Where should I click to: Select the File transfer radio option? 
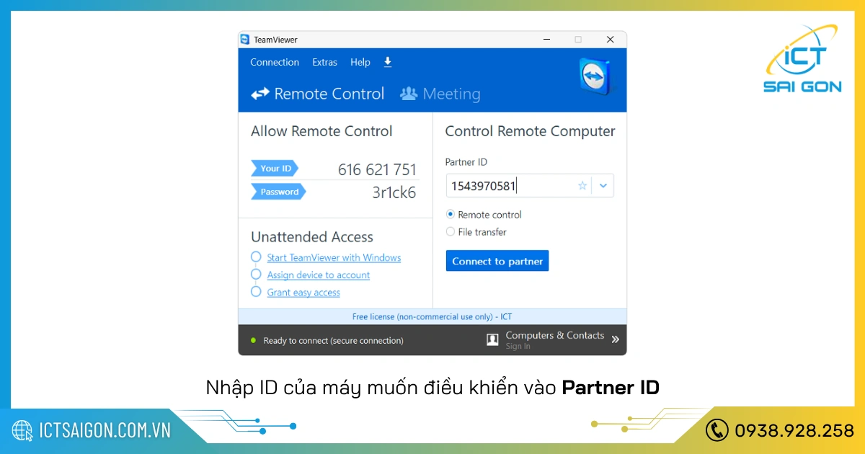[451, 232]
